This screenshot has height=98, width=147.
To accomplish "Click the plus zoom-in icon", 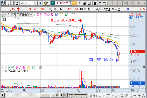I will click(x=139, y=95).
